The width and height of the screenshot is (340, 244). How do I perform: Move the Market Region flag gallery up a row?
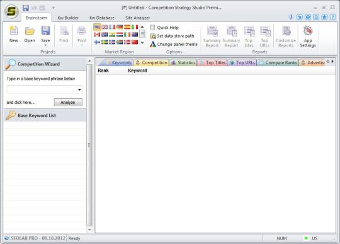[x=142, y=27]
